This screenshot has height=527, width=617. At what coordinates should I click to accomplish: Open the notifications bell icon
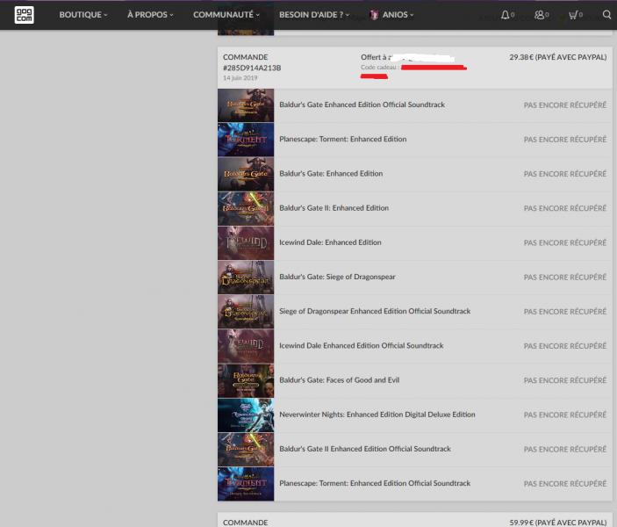(505, 15)
